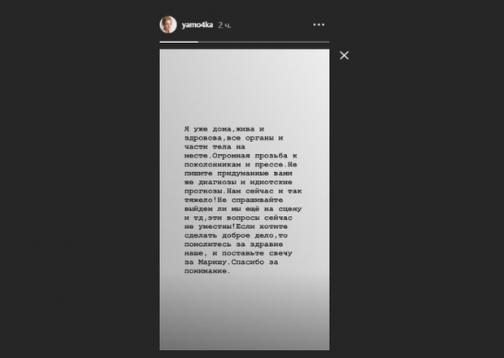Click the unfilled gray part of story progress bar
504x358 pixels.
[263, 42]
